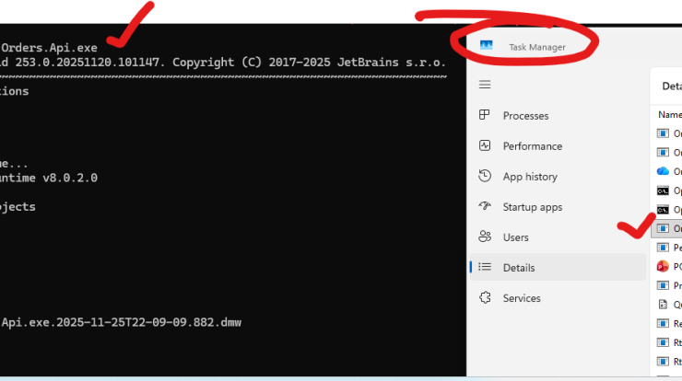This screenshot has width=682, height=381.
Task: Click the upper command prompt process icon
Action: (663, 190)
